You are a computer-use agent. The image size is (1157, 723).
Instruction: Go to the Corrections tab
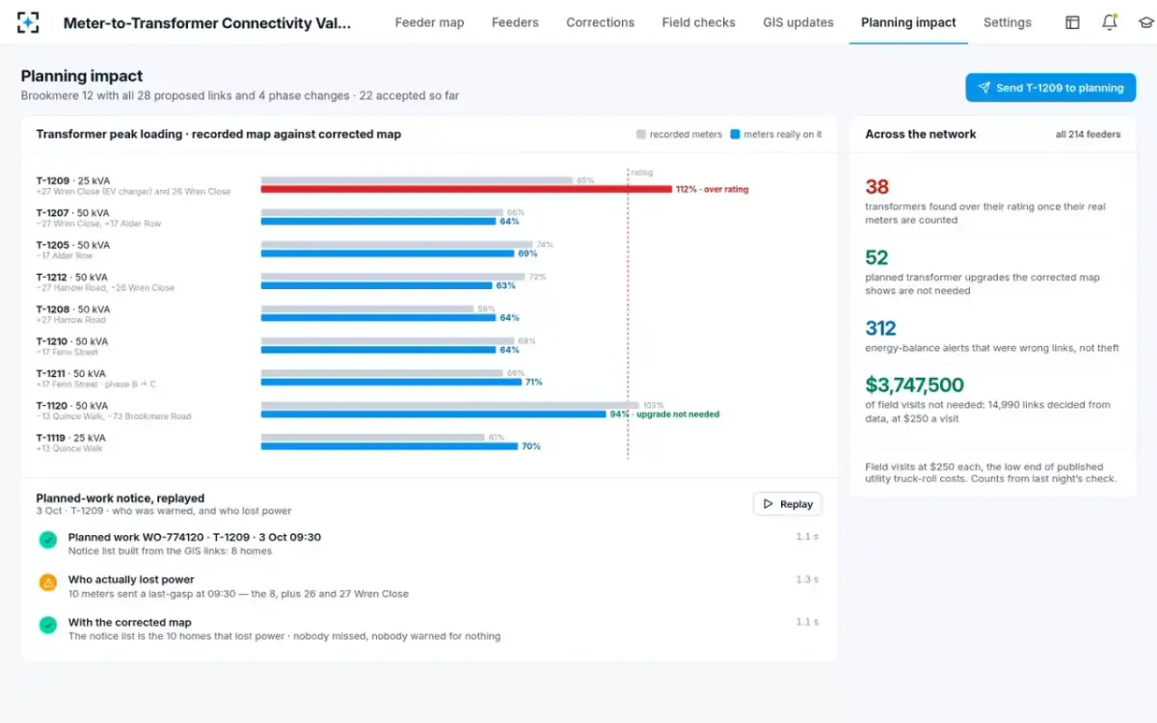[600, 22]
